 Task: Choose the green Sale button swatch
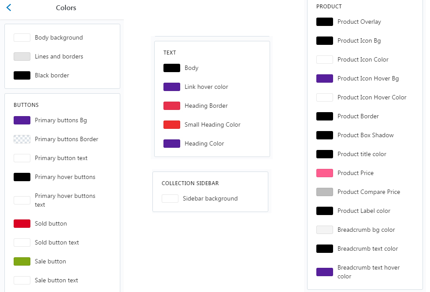click(22, 262)
